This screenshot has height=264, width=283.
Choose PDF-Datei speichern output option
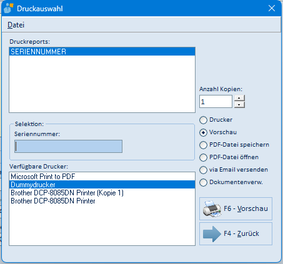(x=203, y=145)
